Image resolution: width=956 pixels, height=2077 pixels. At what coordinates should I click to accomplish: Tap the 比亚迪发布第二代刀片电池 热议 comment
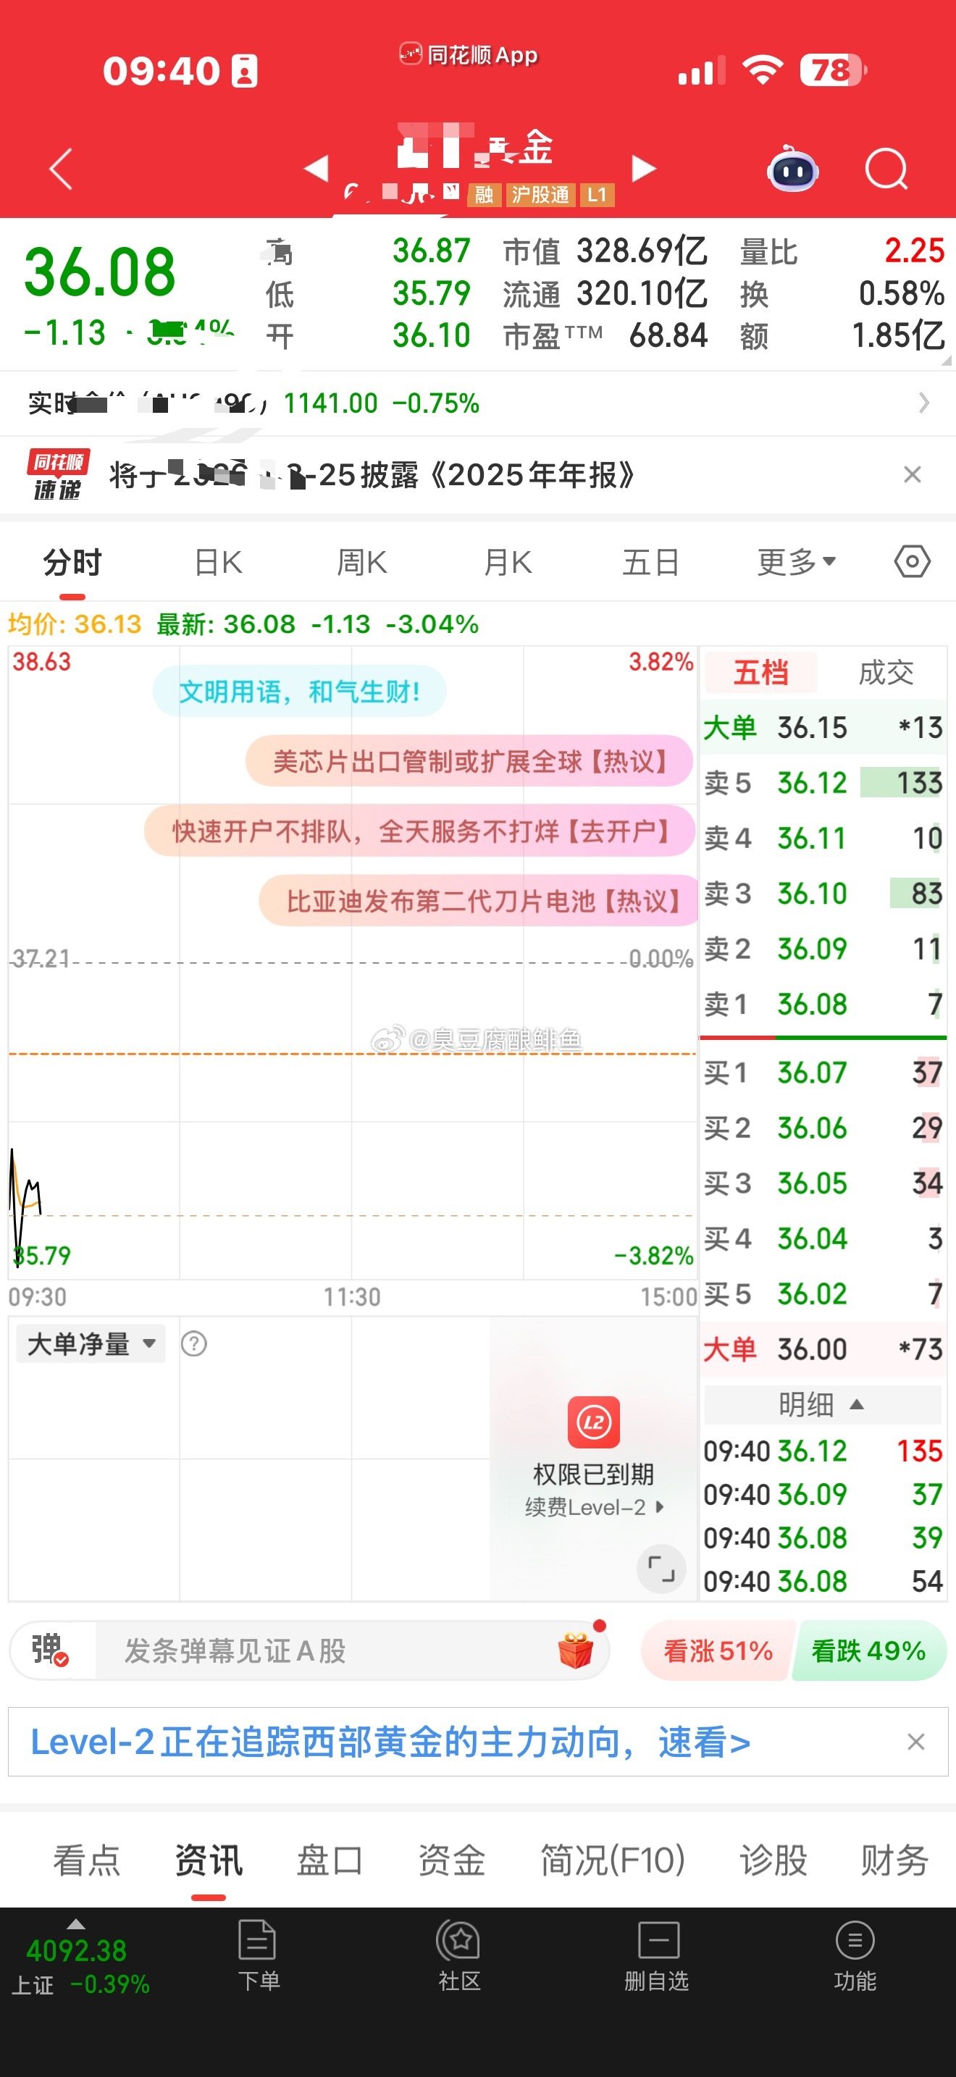(479, 900)
